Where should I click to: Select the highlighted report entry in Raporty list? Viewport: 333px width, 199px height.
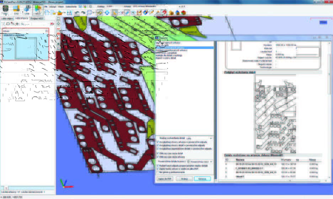(184, 48)
